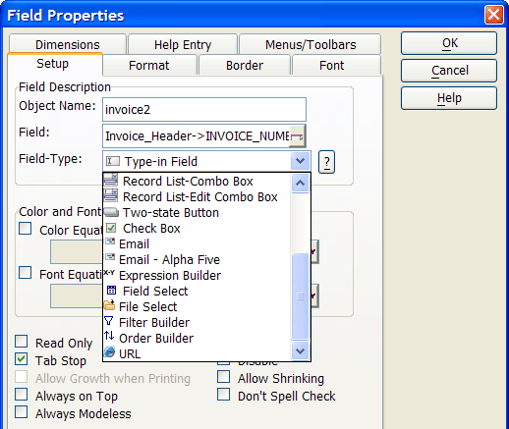Image resolution: width=509 pixels, height=429 pixels.
Task: Click the field picker icon beside Field box
Action: pos(297,135)
